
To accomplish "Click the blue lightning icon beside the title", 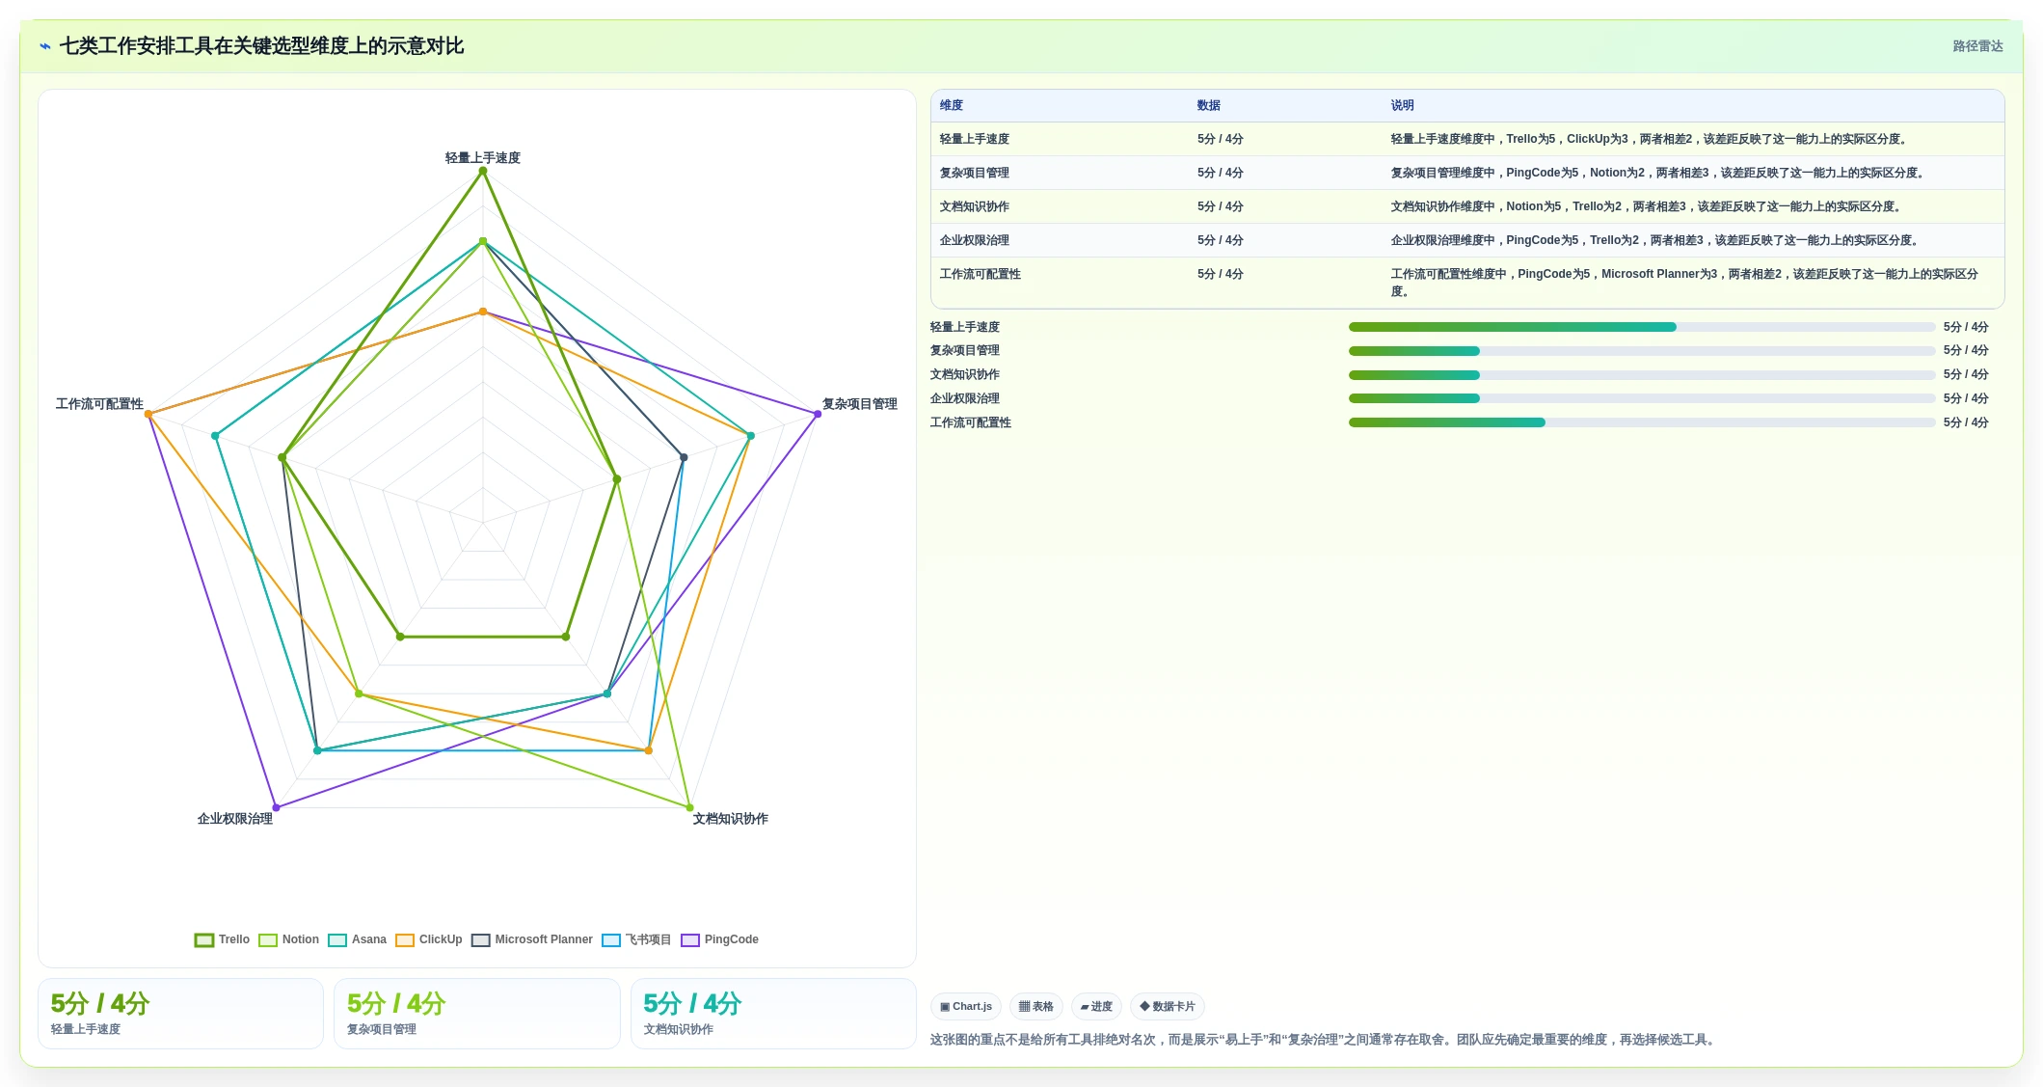I will click(x=44, y=46).
